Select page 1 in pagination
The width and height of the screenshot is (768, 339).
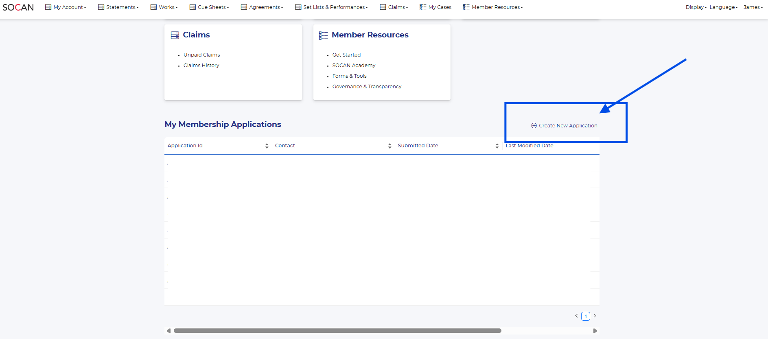(x=586, y=316)
